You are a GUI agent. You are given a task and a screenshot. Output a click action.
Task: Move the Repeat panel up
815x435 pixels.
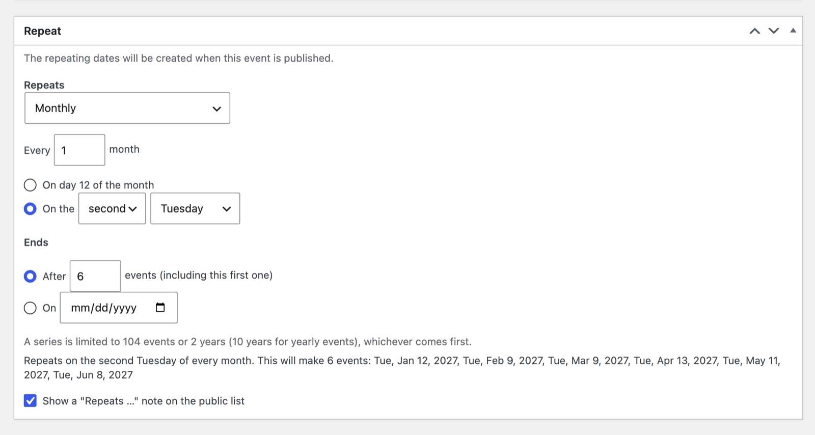pos(754,31)
